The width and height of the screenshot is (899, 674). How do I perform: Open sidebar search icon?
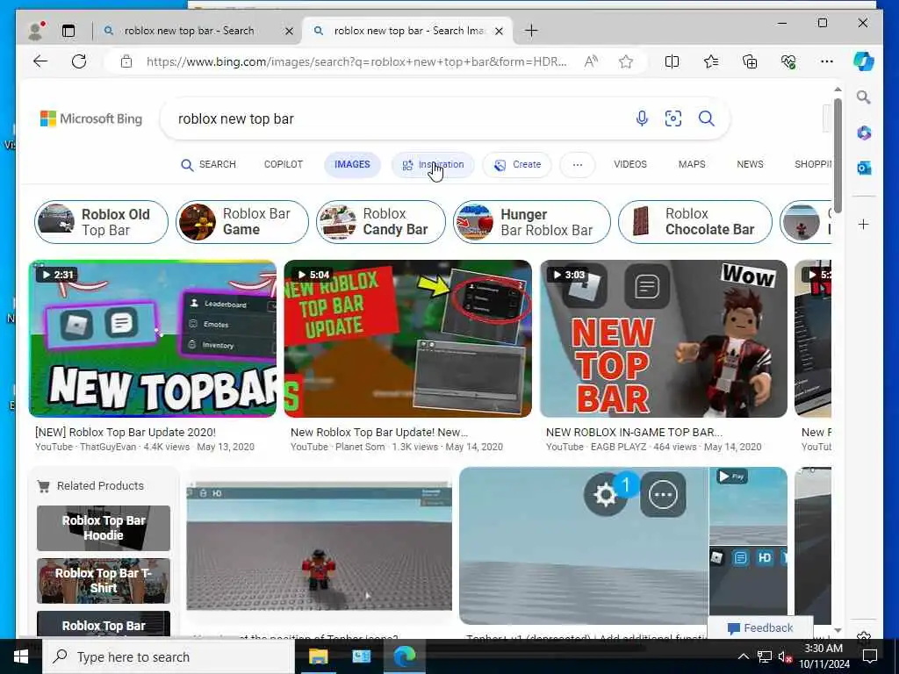click(864, 97)
